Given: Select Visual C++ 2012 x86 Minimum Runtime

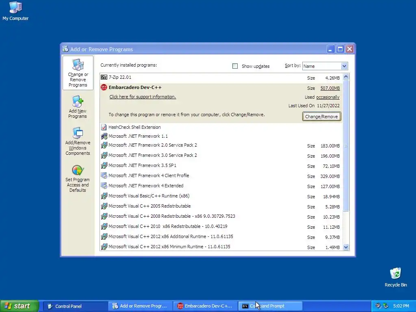Looking at the screenshot, I should click(x=221, y=247).
